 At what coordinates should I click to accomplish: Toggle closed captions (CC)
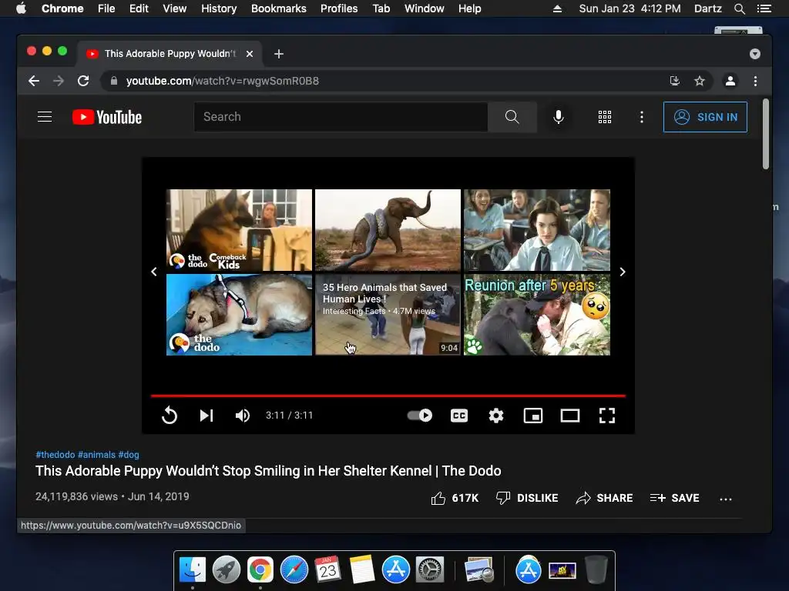tap(459, 416)
